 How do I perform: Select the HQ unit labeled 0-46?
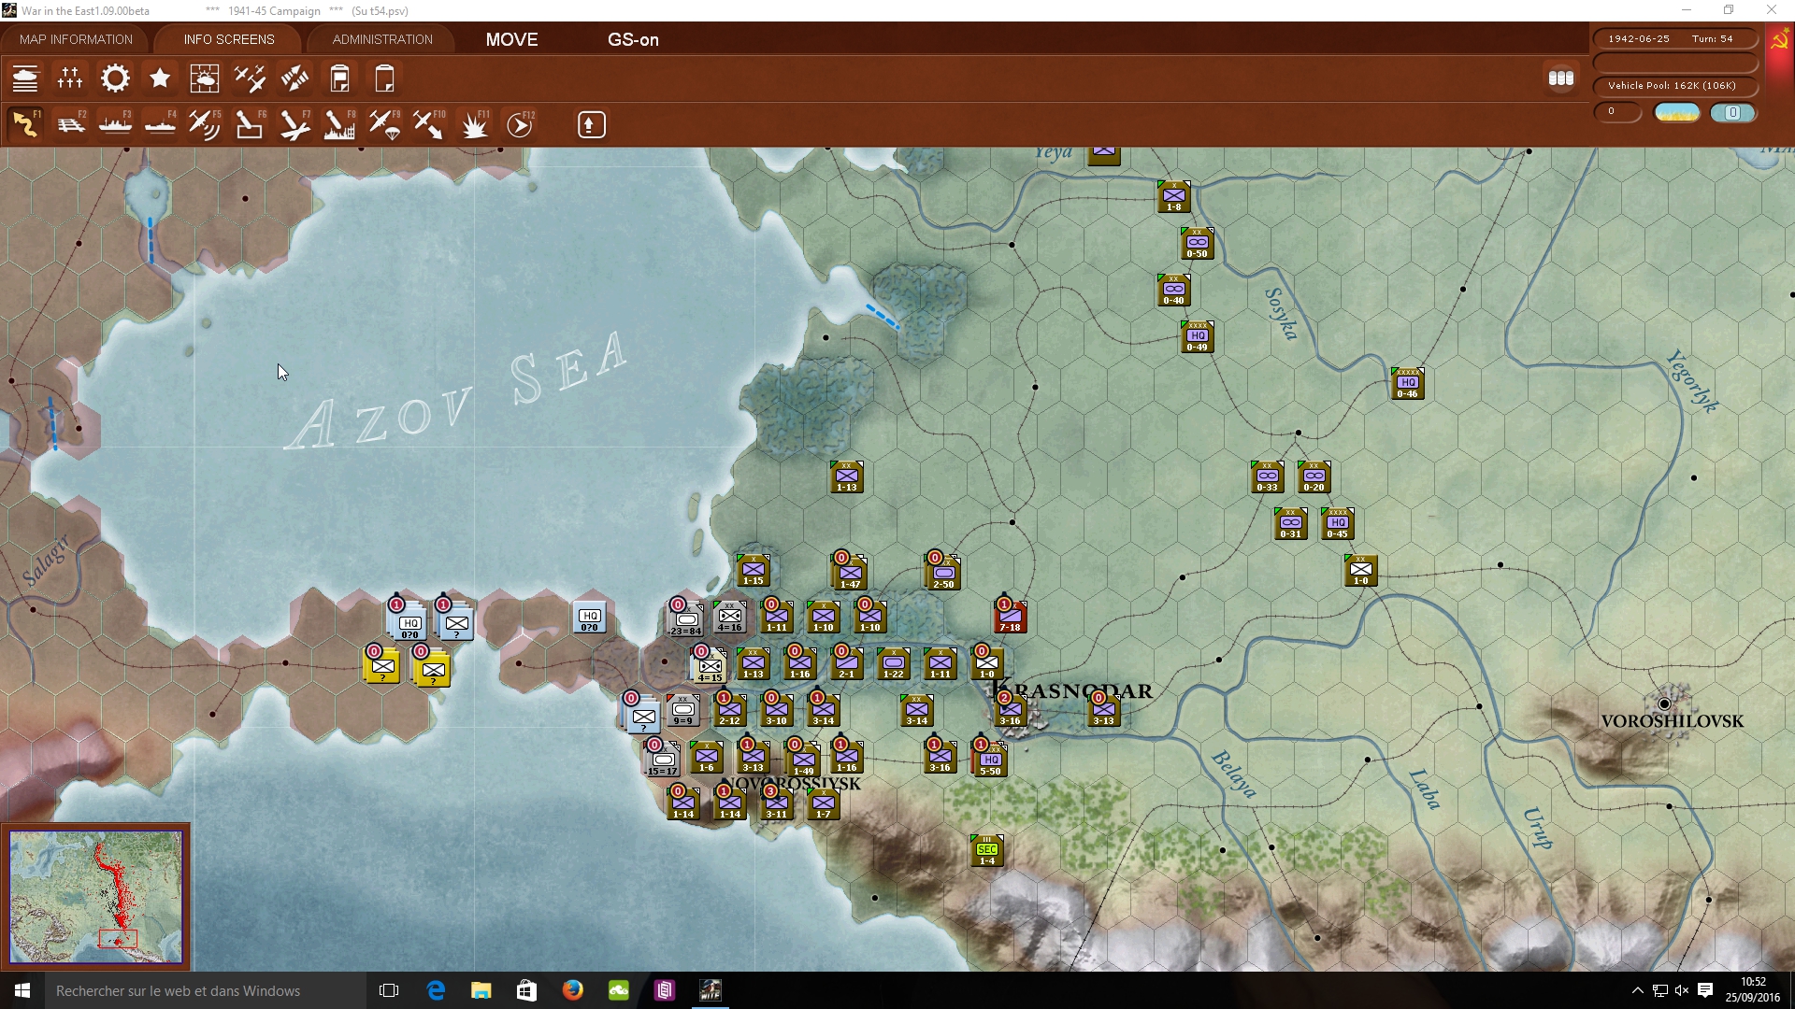[x=1408, y=383]
